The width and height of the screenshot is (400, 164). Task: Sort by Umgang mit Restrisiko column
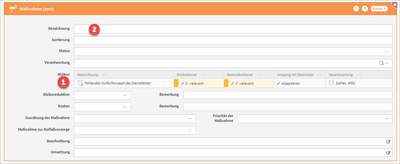(x=295, y=75)
